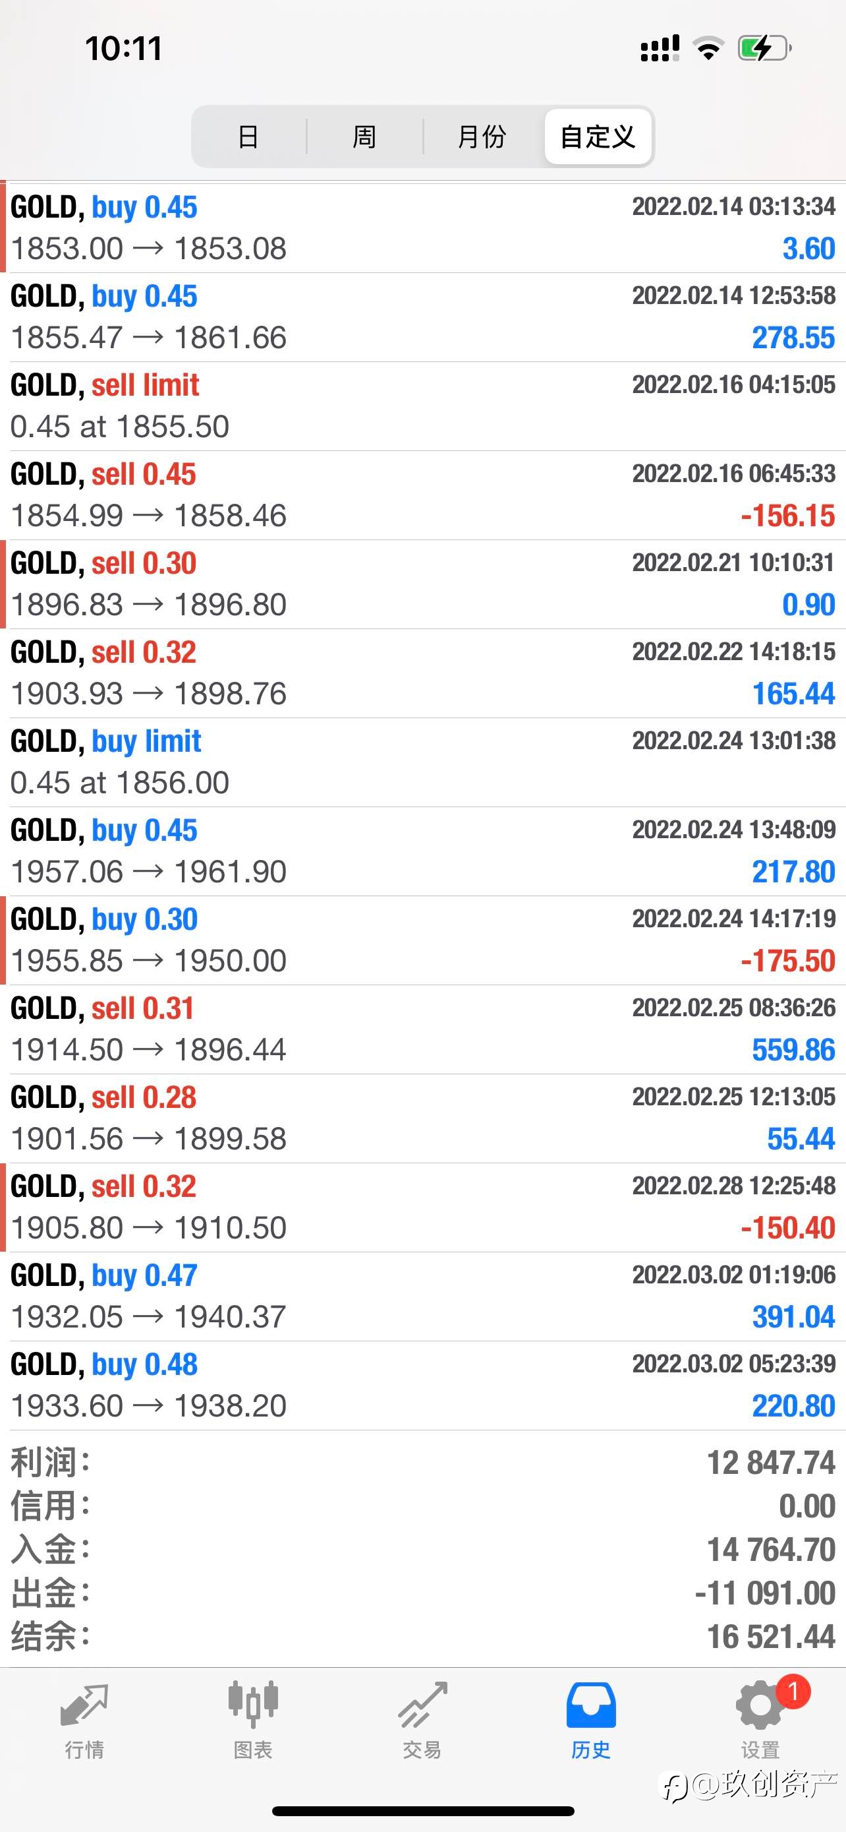This screenshot has height=1832, width=846.
Task: Open the GOLD buy 0.45 trade with 278.55 profit
Action: (422, 317)
